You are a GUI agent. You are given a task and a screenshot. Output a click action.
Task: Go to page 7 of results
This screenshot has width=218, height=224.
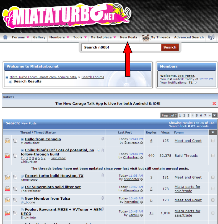click(205, 115)
